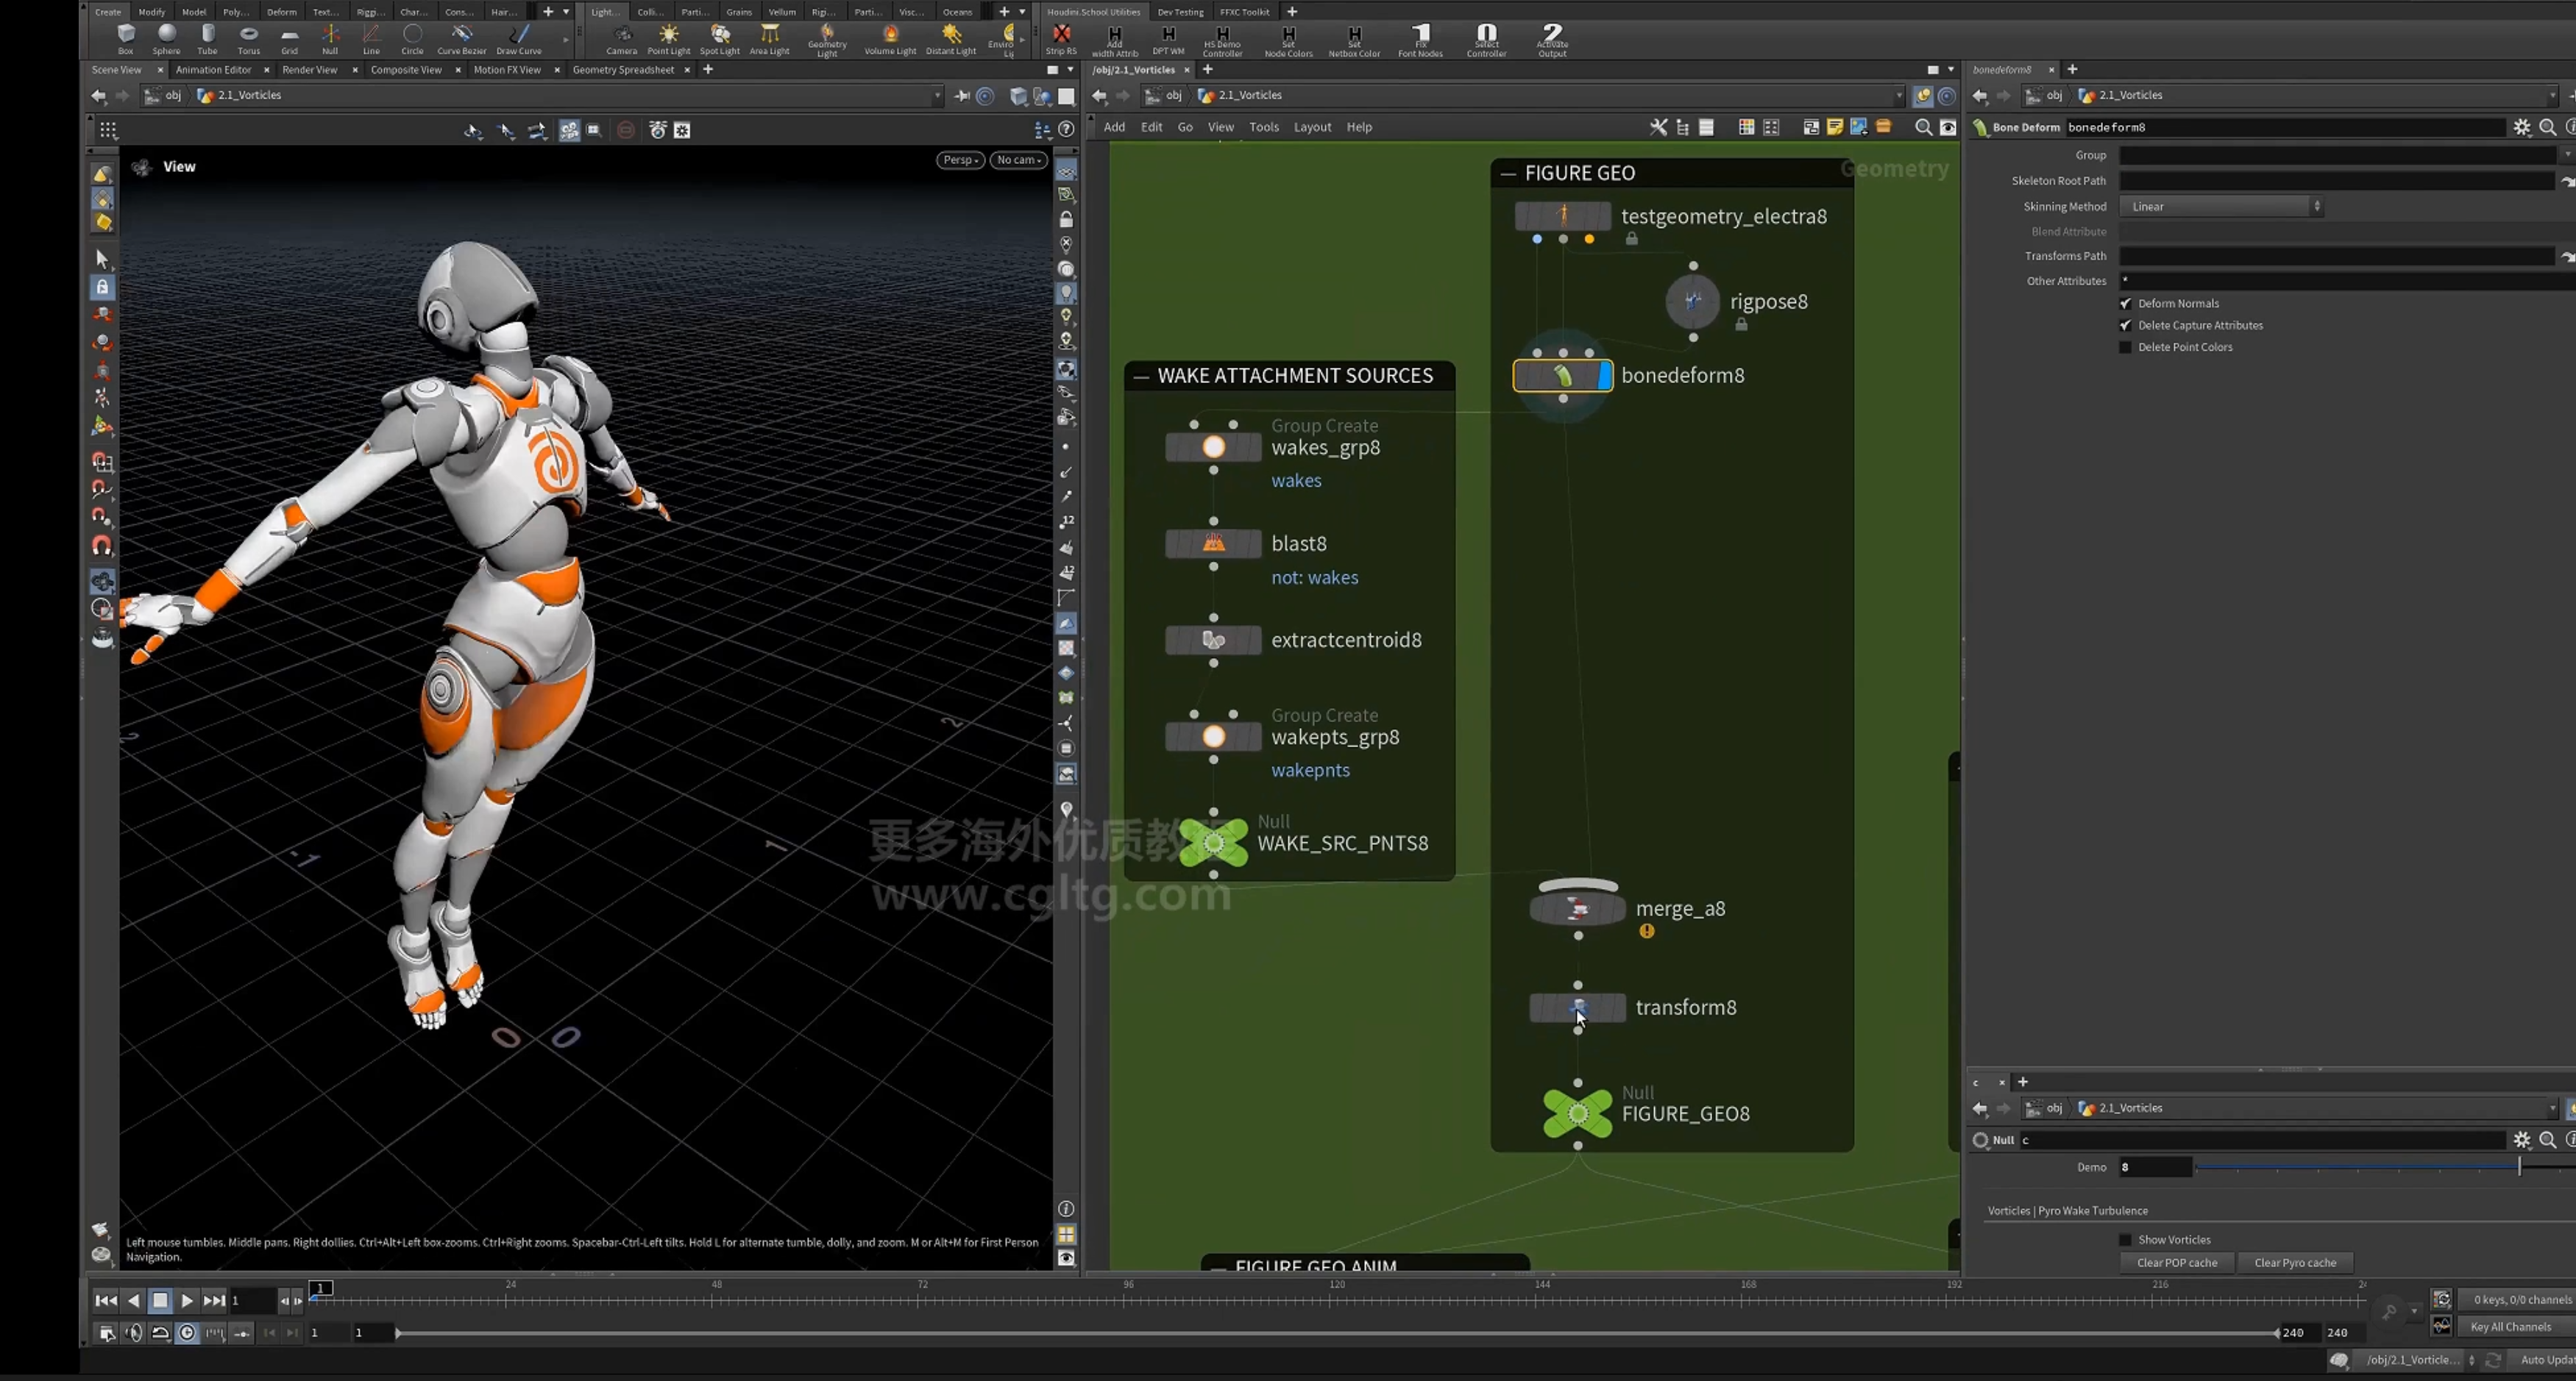The image size is (2576, 1381).
Task: Click the blast8 node icon
Action: point(1213,543)
